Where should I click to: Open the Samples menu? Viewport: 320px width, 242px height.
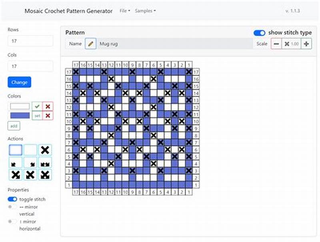143,11
